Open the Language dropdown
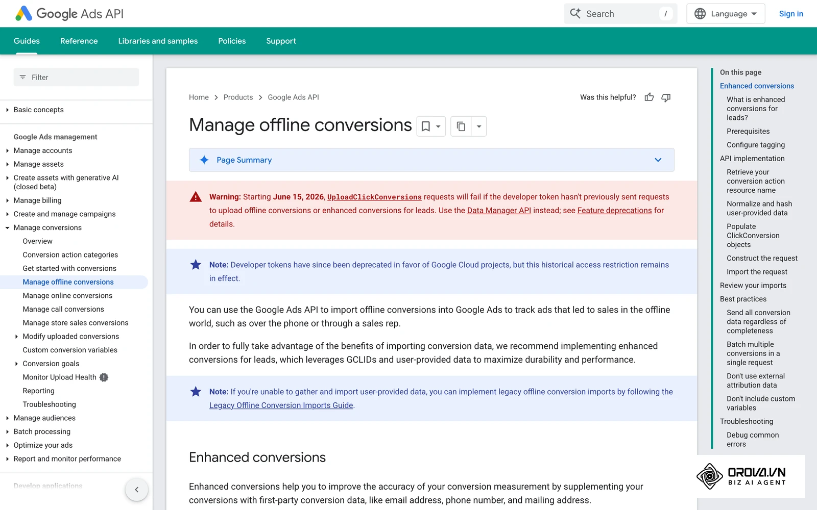Viewport: 817px width, 510px height. [x=726, y=14]
